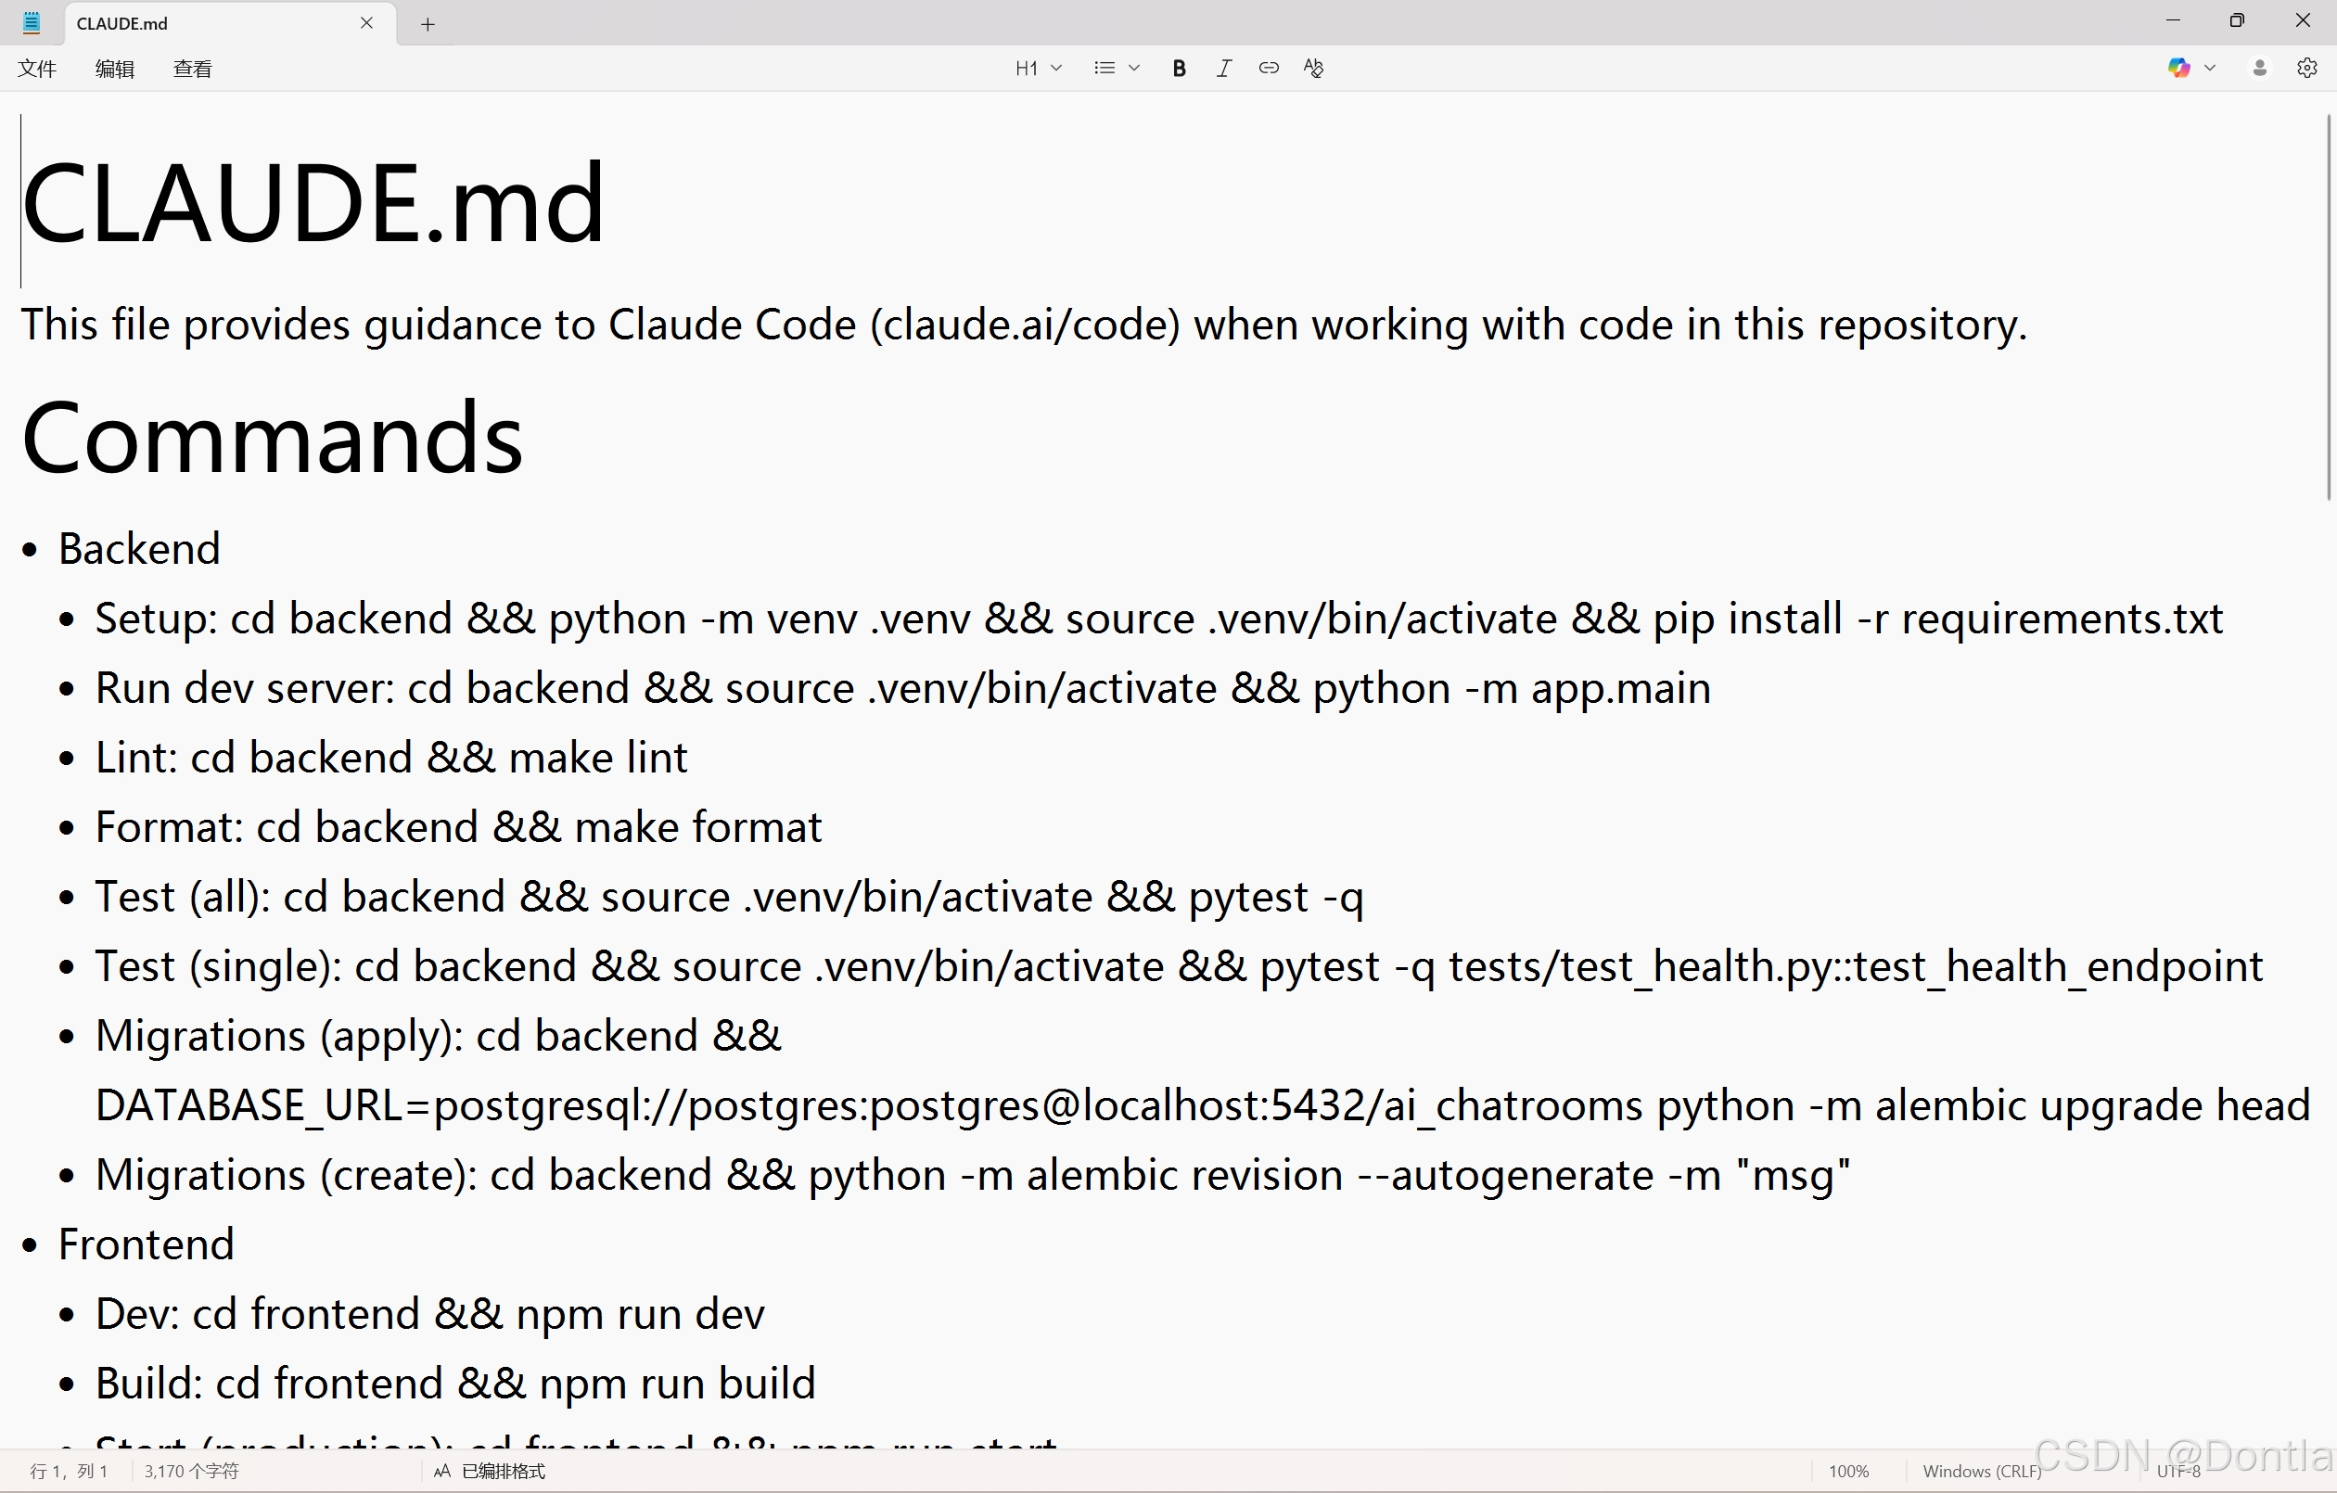Click the vertical scrollbar thumb

[2329, 307]
